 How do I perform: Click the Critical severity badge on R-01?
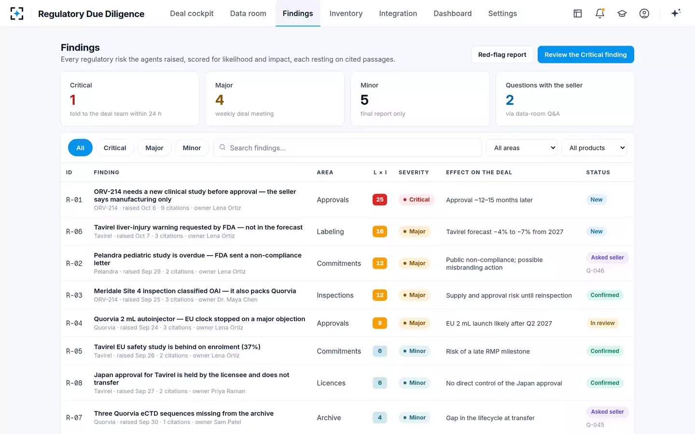[x=417, y=200]
